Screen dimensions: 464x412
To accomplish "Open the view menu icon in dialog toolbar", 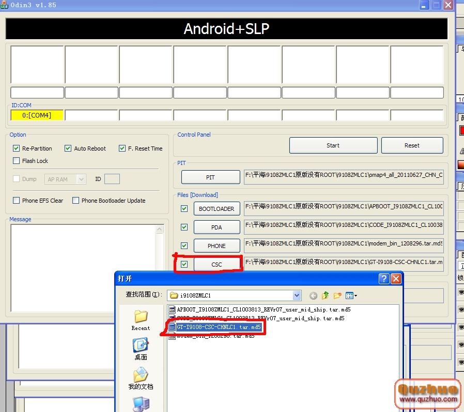I will click(351, 295).
